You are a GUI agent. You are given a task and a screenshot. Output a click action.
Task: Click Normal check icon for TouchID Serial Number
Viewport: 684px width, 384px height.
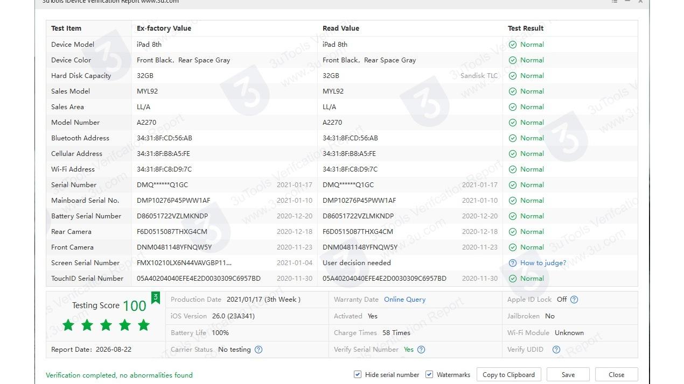click(x=513, y=279)
